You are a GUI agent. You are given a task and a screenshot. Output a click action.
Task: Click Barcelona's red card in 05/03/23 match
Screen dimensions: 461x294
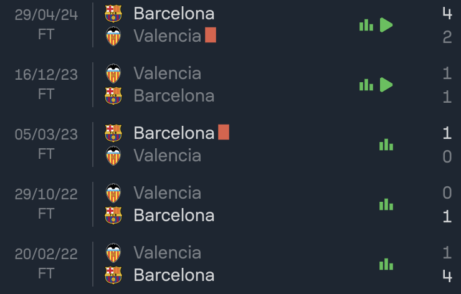[x=224, y=132]
